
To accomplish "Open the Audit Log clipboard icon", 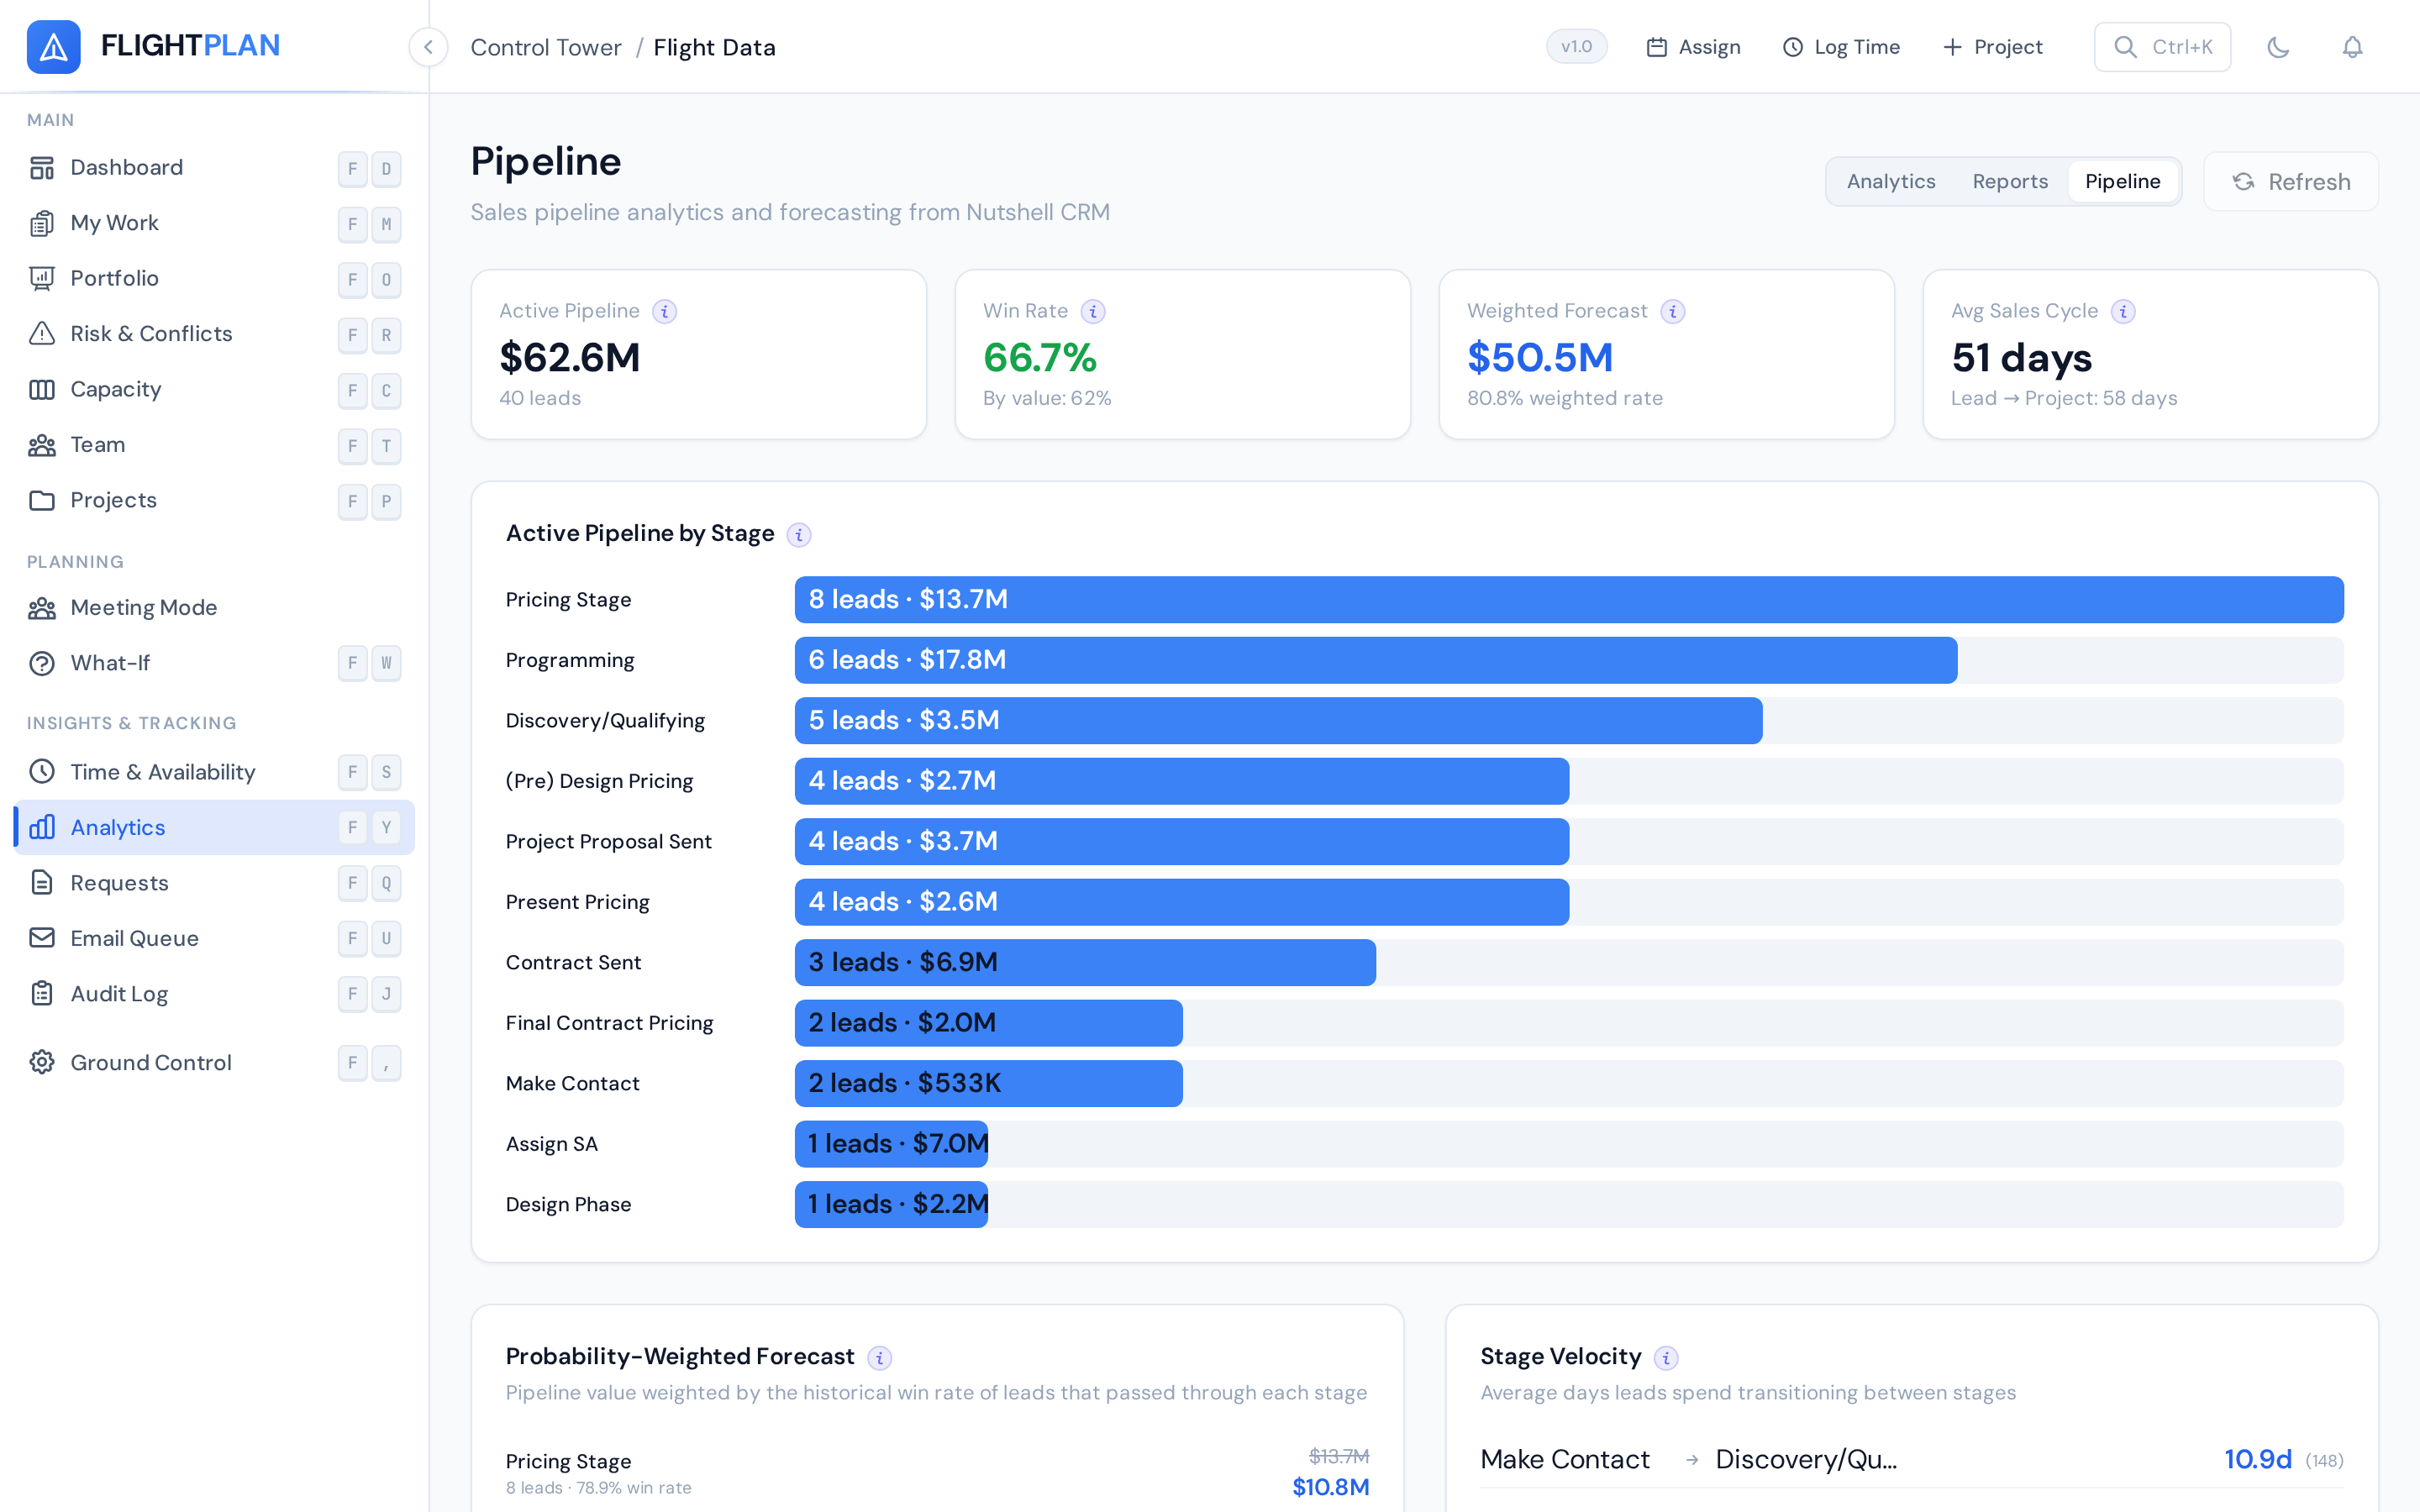I will click(x=42, y=994).
